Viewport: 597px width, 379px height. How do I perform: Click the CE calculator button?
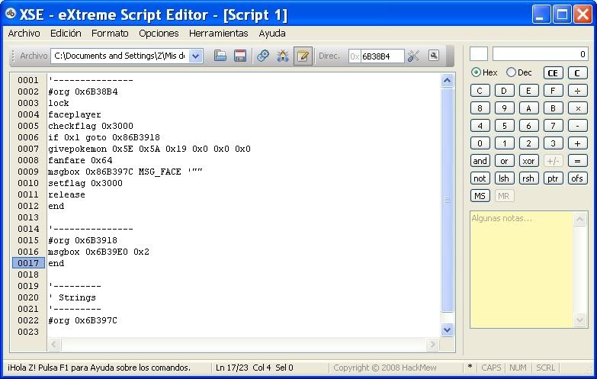(553, 73)
